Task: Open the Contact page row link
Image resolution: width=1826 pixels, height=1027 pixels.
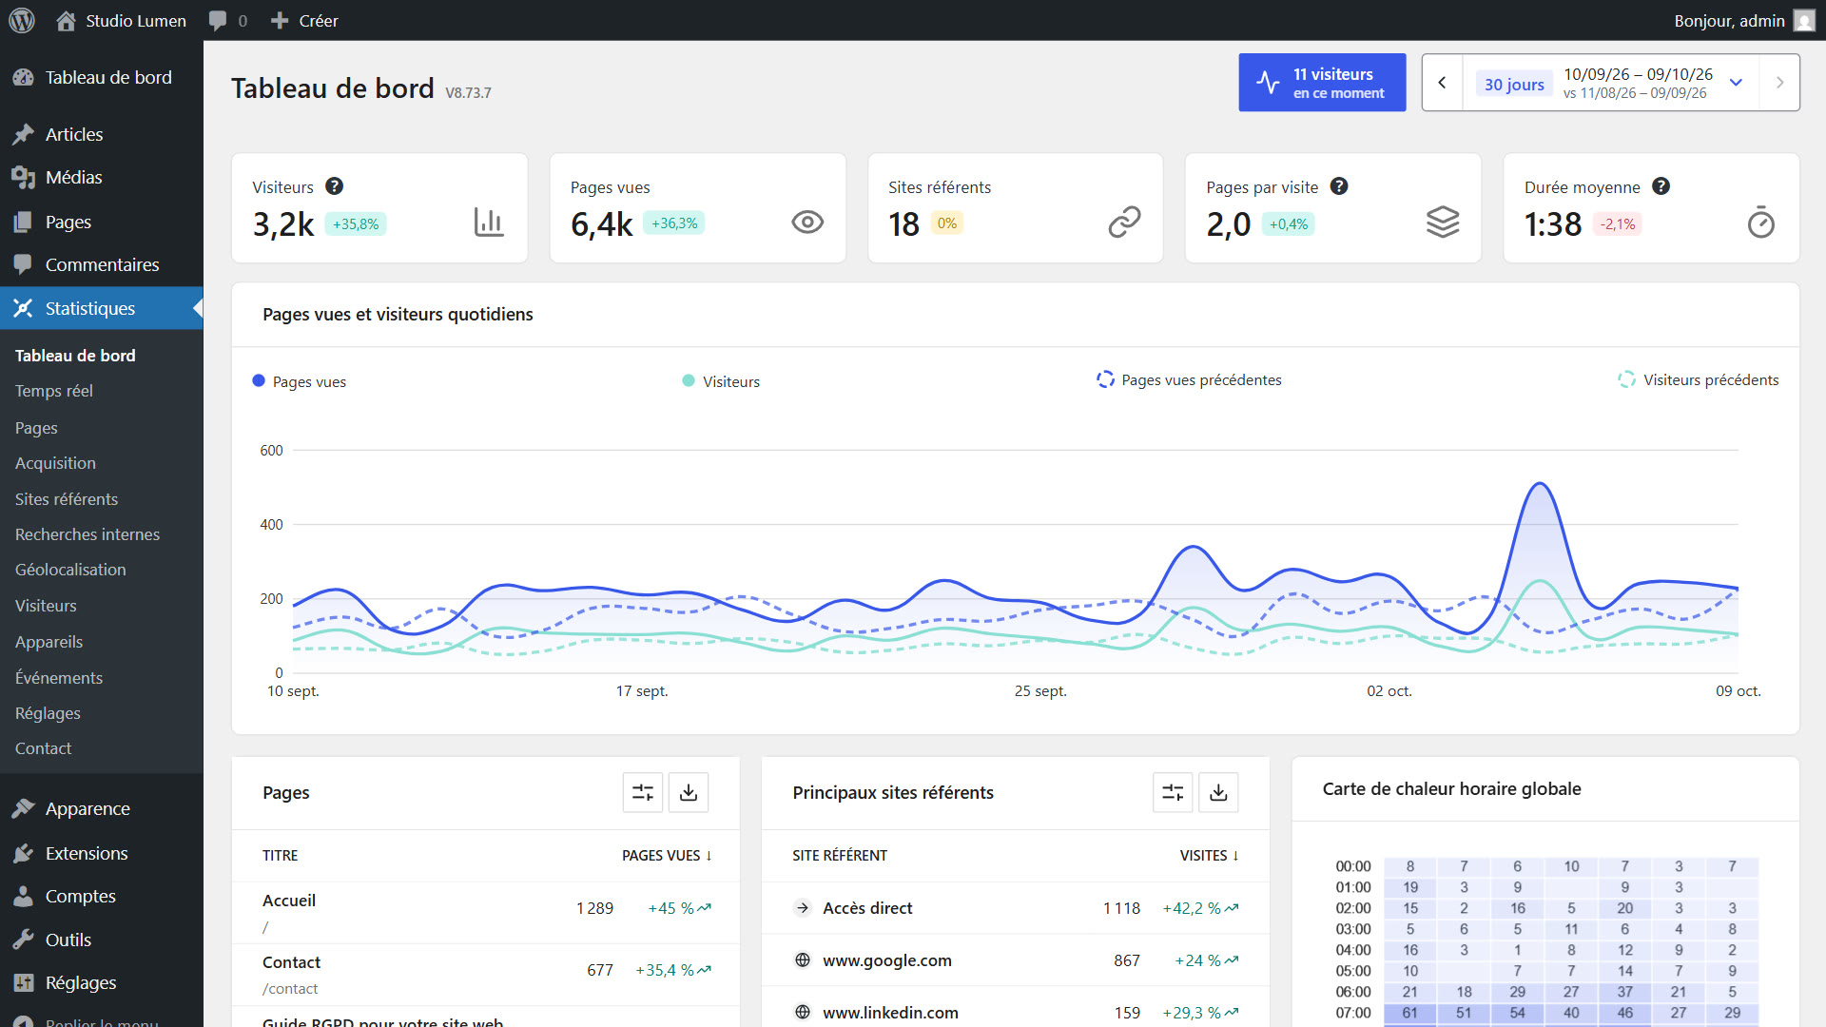Action: click(292, 962)
